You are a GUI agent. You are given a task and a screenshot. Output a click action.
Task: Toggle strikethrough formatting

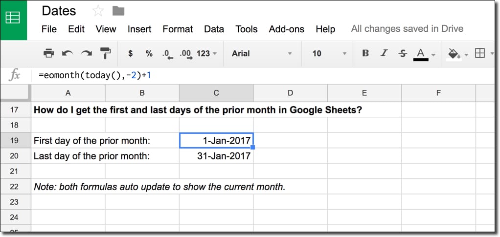pyautogui.click(x=403, y=53)
